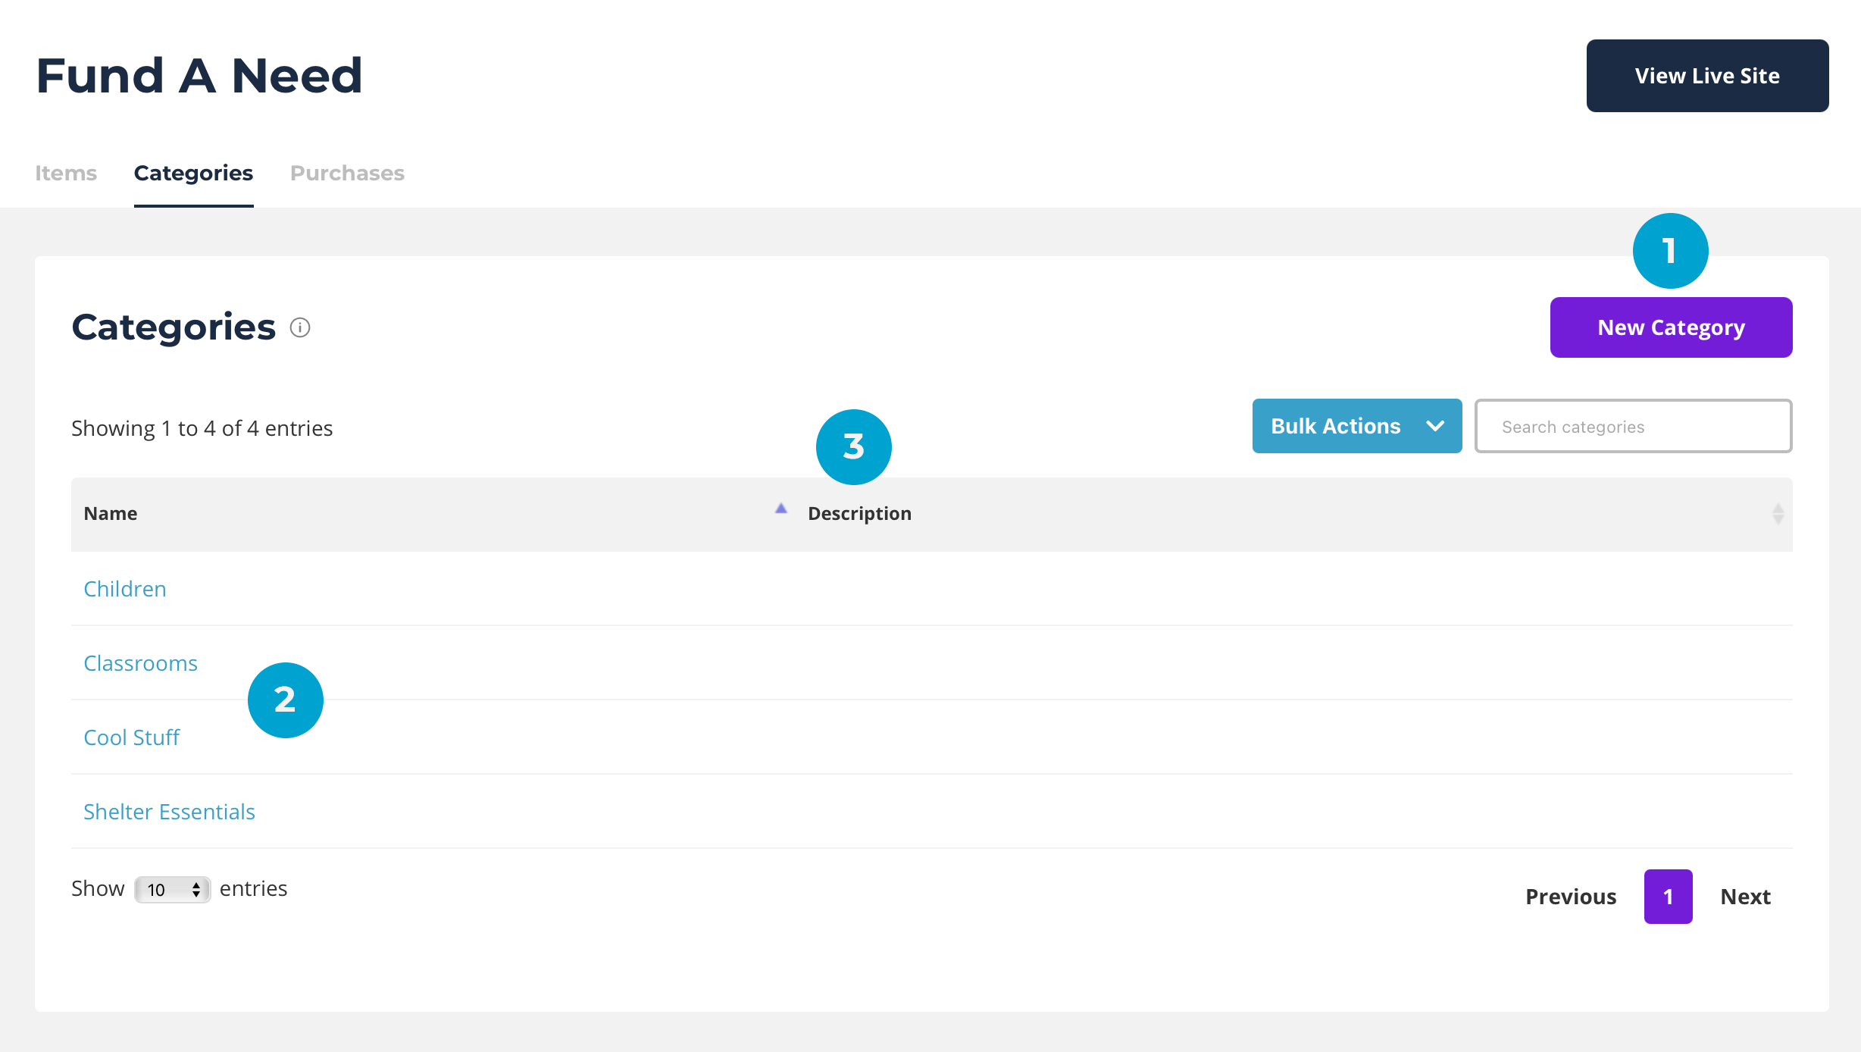Open the Children category link

(x=125, y=589)
